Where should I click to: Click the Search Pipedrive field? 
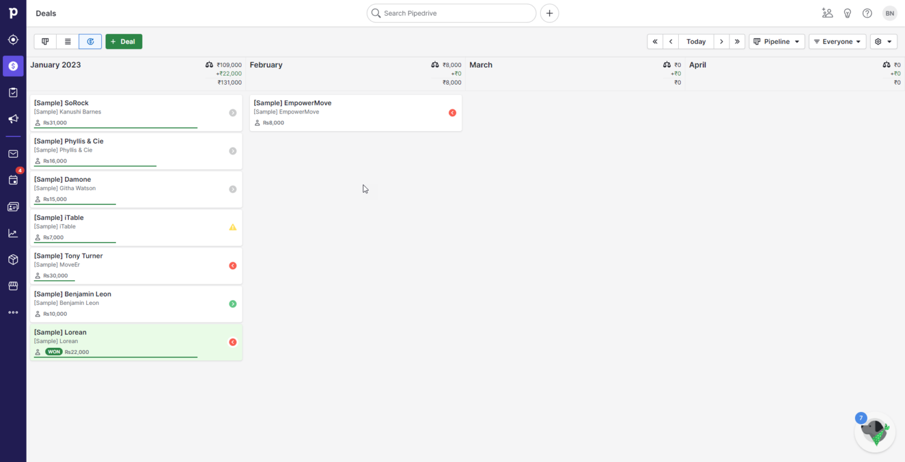[451, 13]
